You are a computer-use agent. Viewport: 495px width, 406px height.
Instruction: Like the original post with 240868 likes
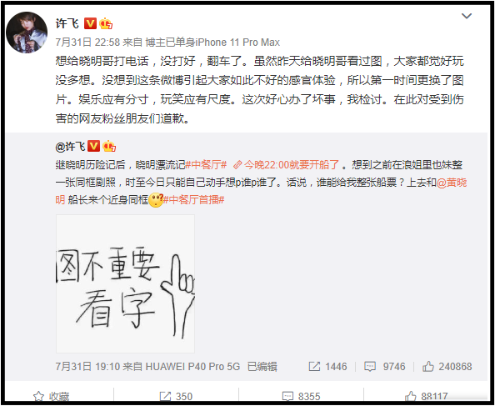[x=447, y=367]
